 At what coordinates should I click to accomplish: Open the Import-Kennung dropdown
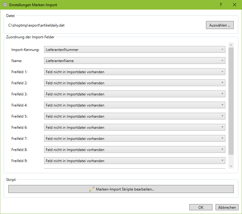point(135,49)
